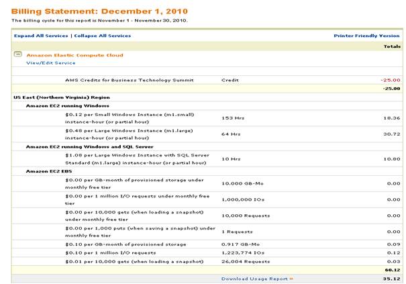Select the Billing Statement: December 1, 2010 heading
Image resolution: width=406 pixels, height=284 pixels.
pos(99,11)
